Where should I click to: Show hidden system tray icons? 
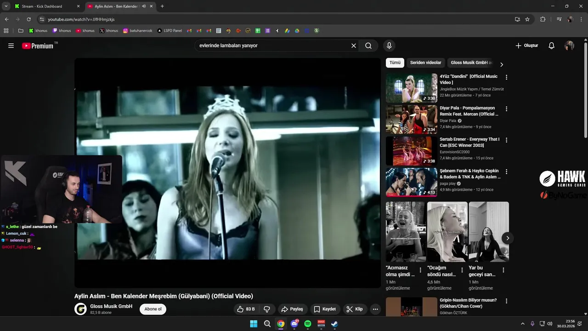click(x=522, y=324)
